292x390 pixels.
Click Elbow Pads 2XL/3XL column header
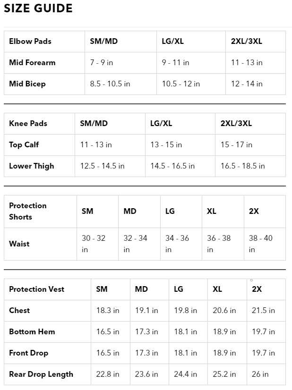click(256, 42)
